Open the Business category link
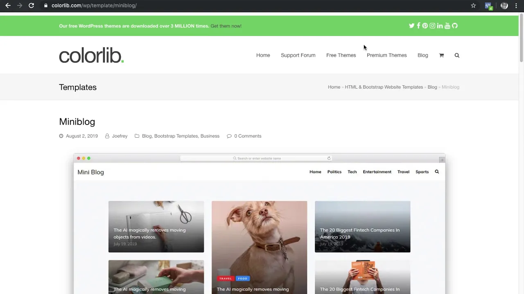524x294 pixels. pos(210,136)
